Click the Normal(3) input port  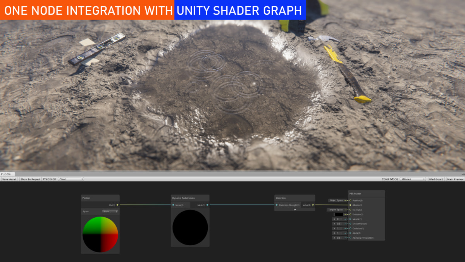tap(350, 210)
